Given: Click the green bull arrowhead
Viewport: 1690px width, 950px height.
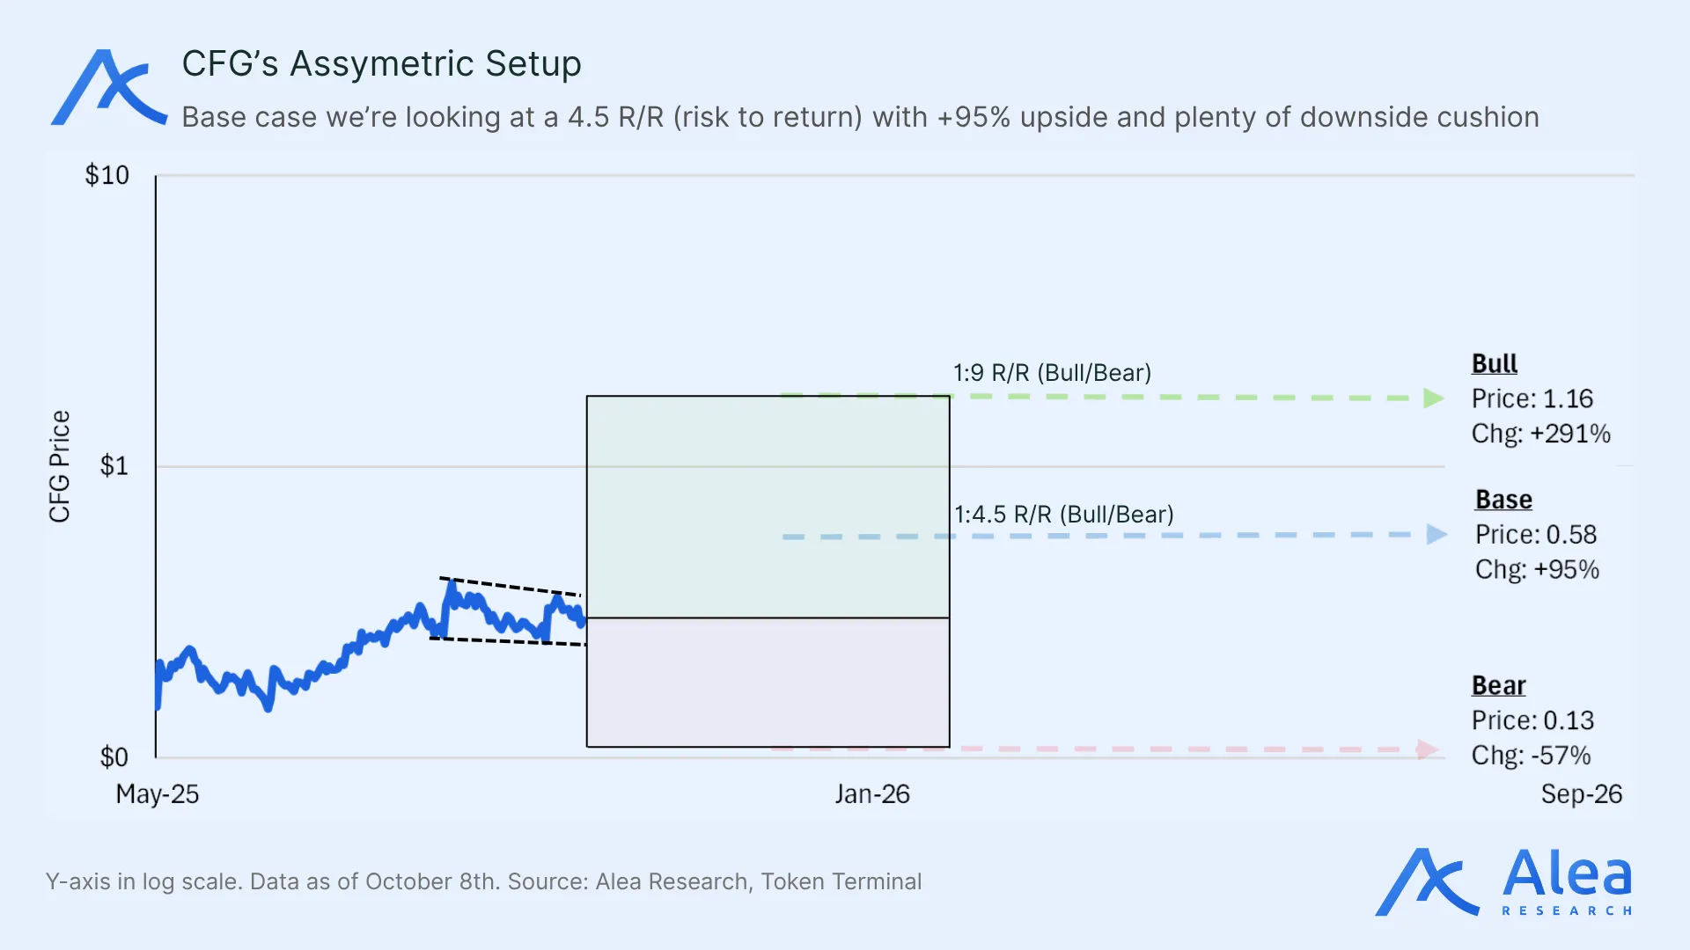Looking at the screenshot, I should pyautogui.click(x=1433, y=398).
